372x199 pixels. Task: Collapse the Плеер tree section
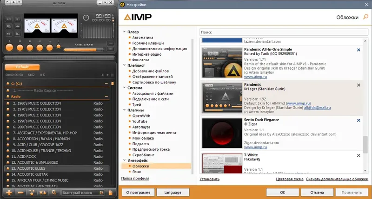pos(124,32)
